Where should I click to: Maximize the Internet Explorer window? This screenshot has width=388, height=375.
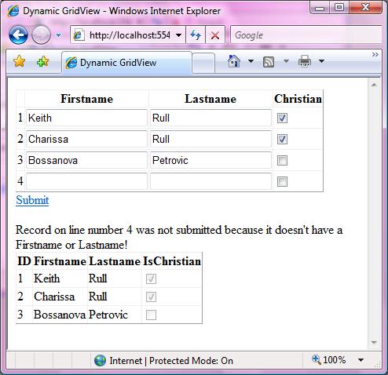point(339,8)
